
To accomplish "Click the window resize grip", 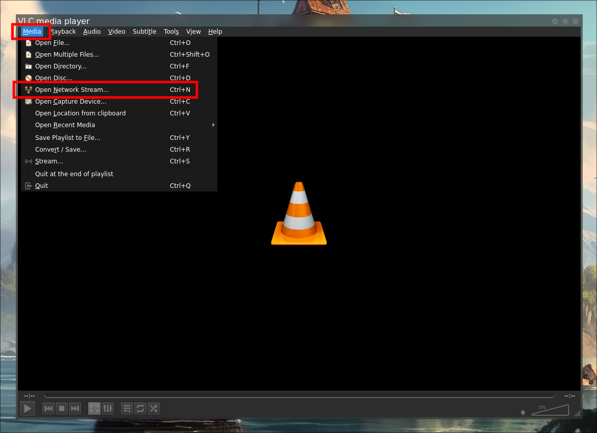I will click(x=578, y=414).
